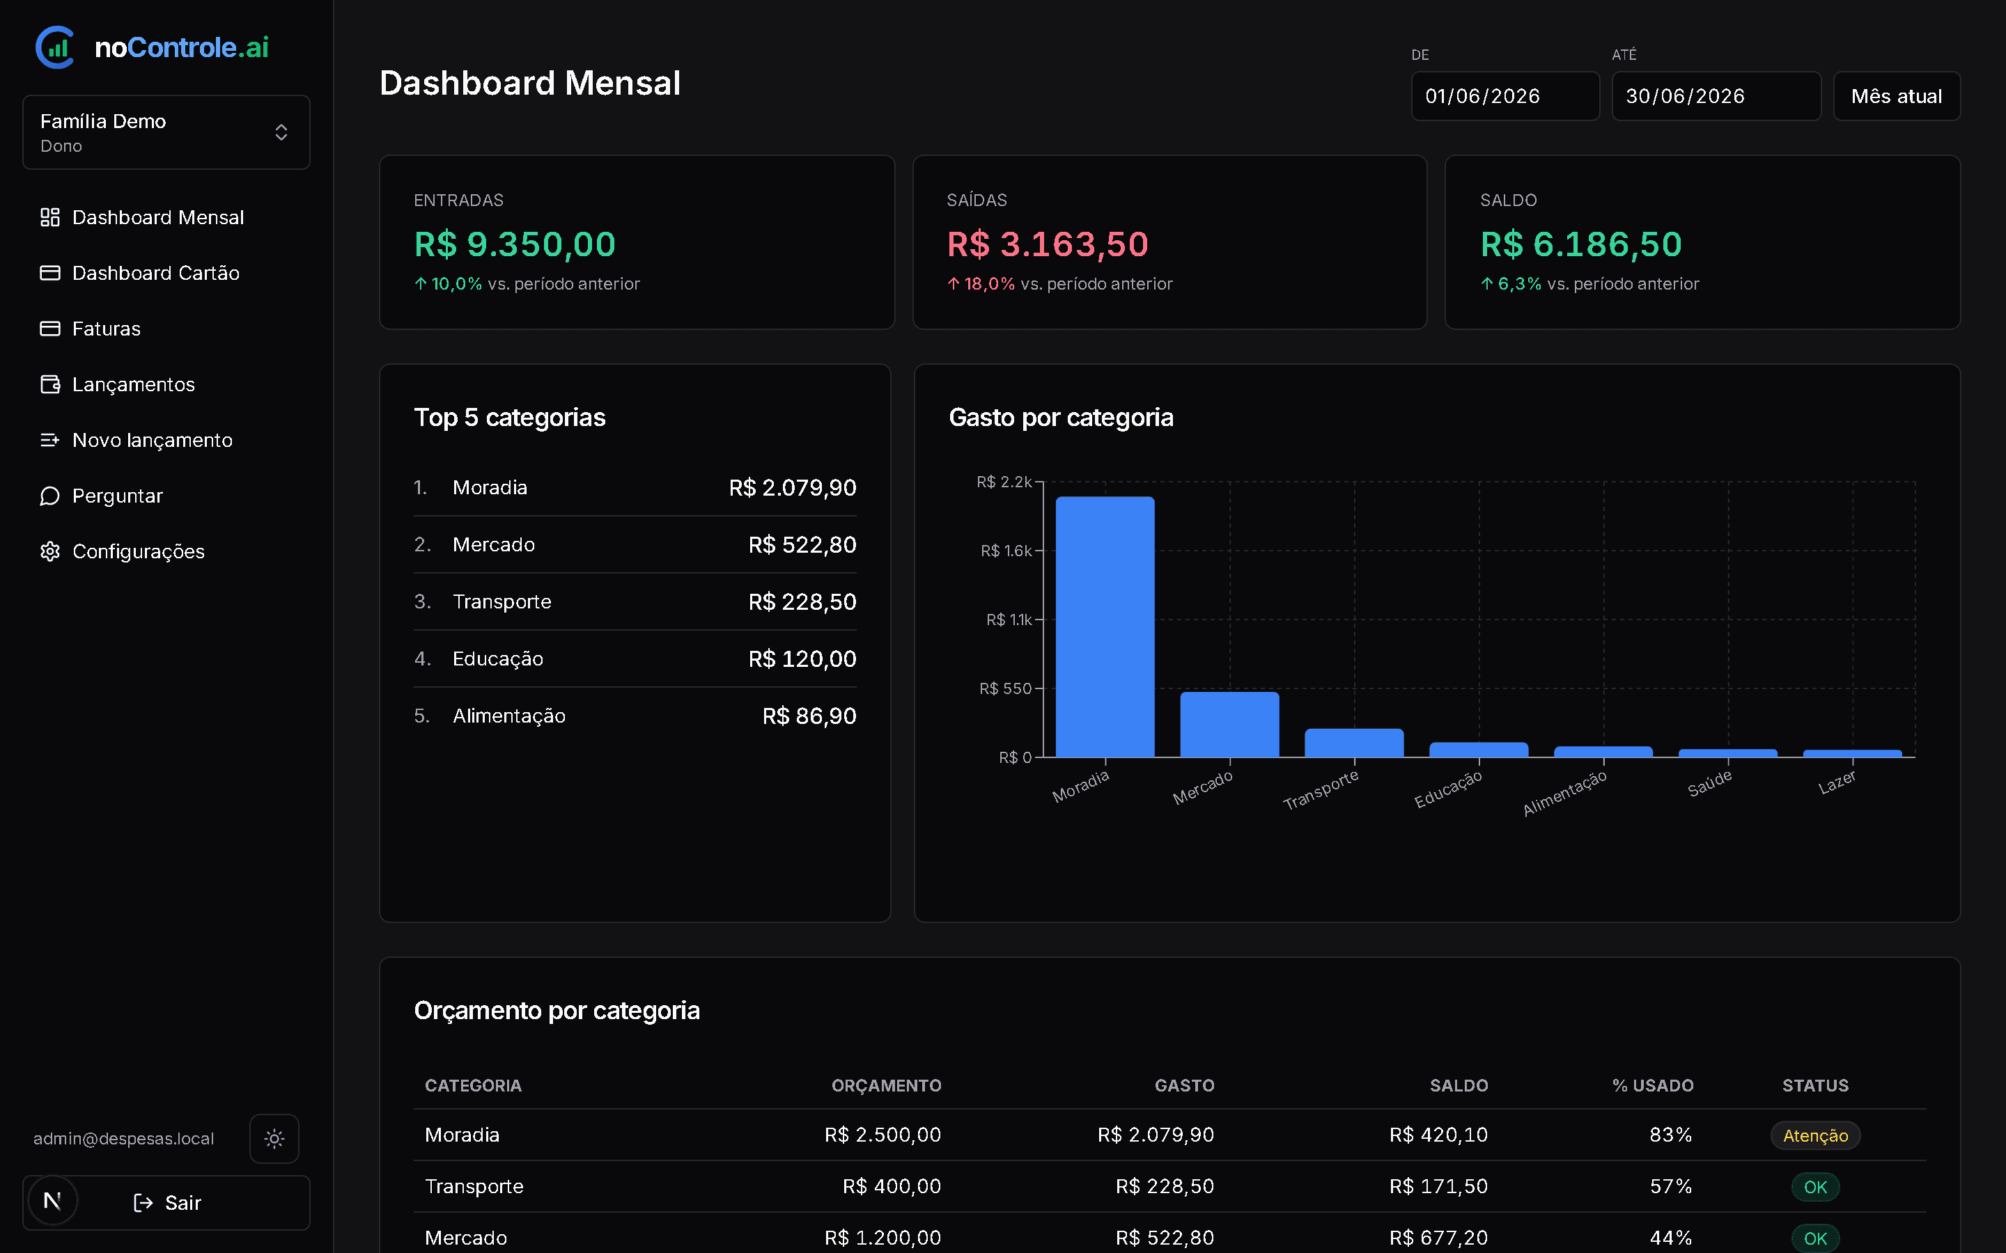Click Mercado in the Top 5 categorias list
2006x1253 pixels.
click(494, 544)
